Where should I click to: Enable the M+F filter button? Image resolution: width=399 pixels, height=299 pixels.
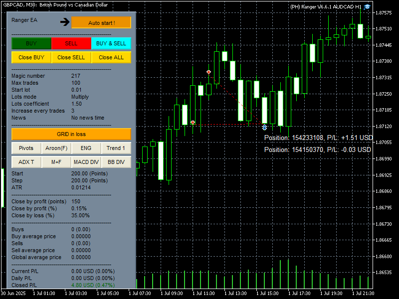tap(56, 162)
